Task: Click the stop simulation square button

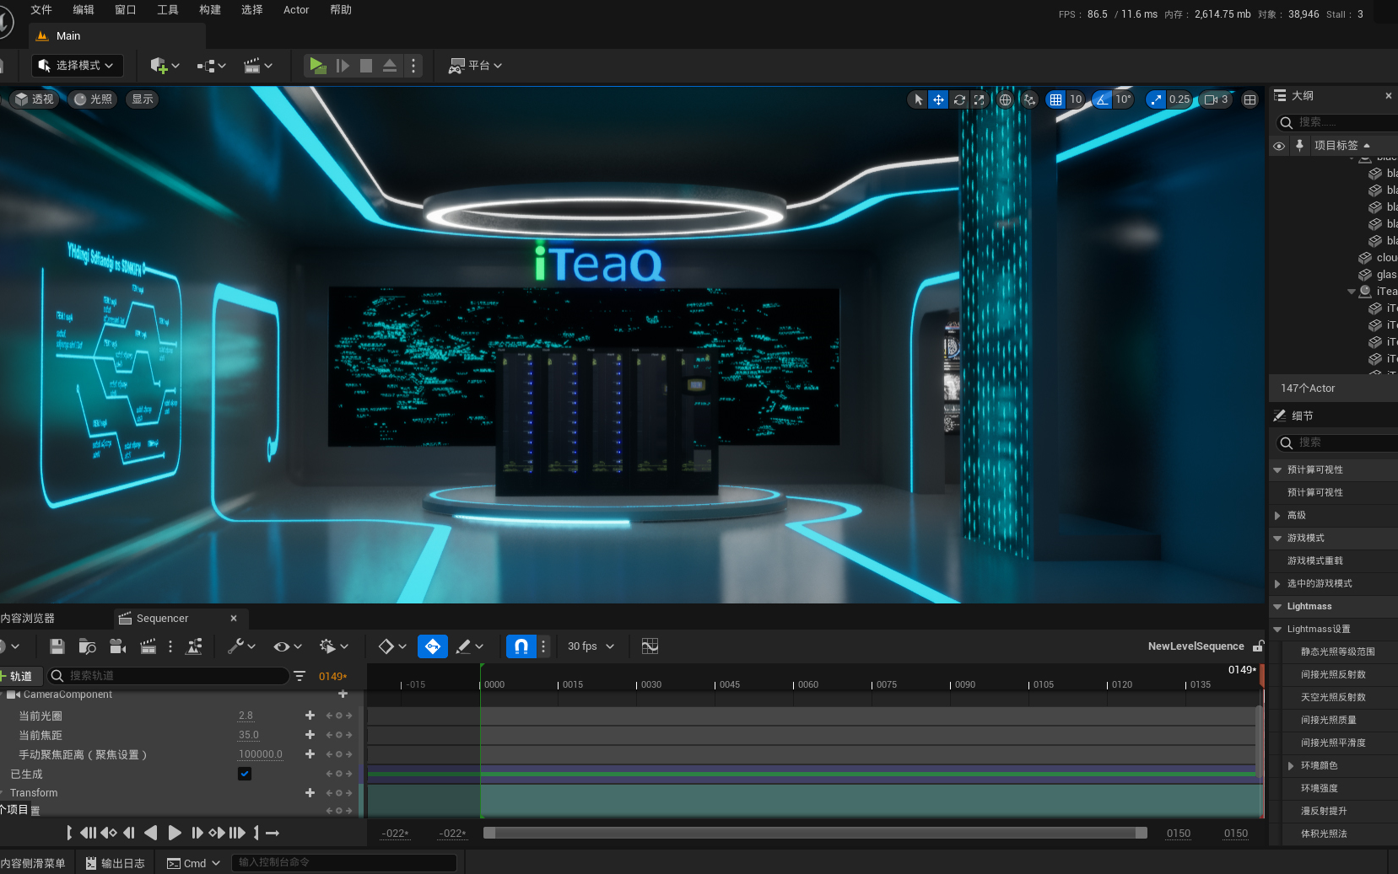Action: (x=366, y=66)
